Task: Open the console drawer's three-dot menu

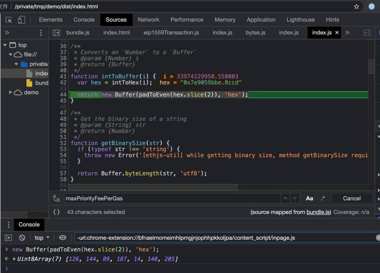Action: (9, 225)
